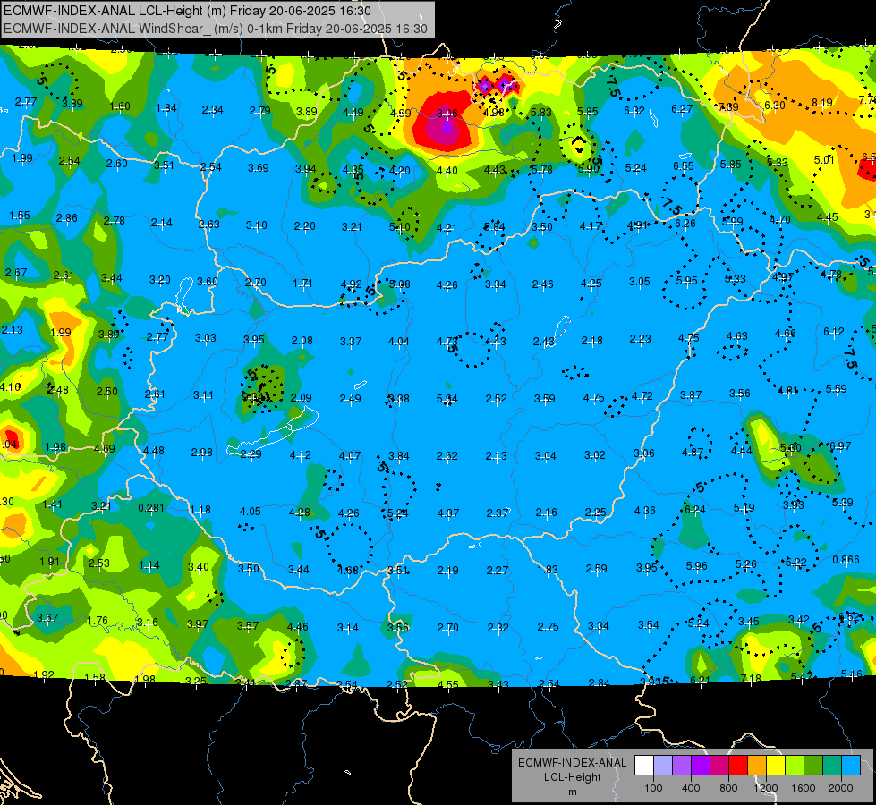Click the wind shear value 5.83
The width and height of the screenshot is (876, 805).
pyautogui.click(x=540, y=113)
